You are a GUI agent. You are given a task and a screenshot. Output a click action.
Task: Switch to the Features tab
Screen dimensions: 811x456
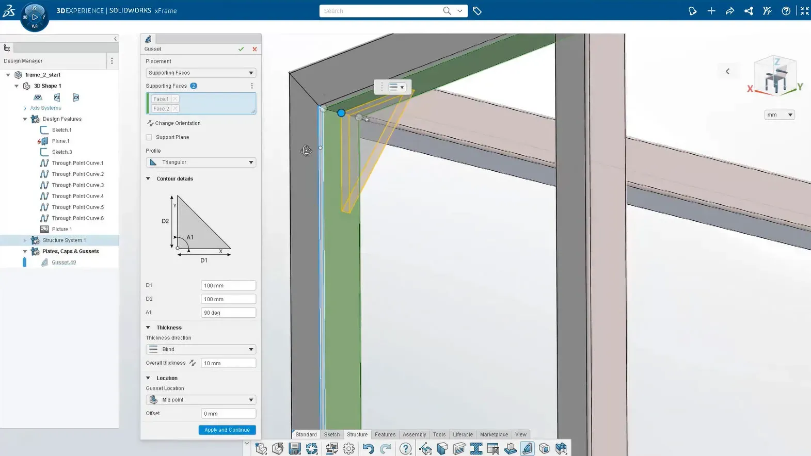(x=385, y=434)
